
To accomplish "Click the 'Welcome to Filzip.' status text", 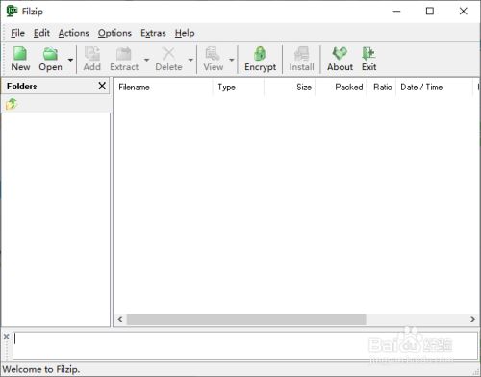I will pos(41,369).
